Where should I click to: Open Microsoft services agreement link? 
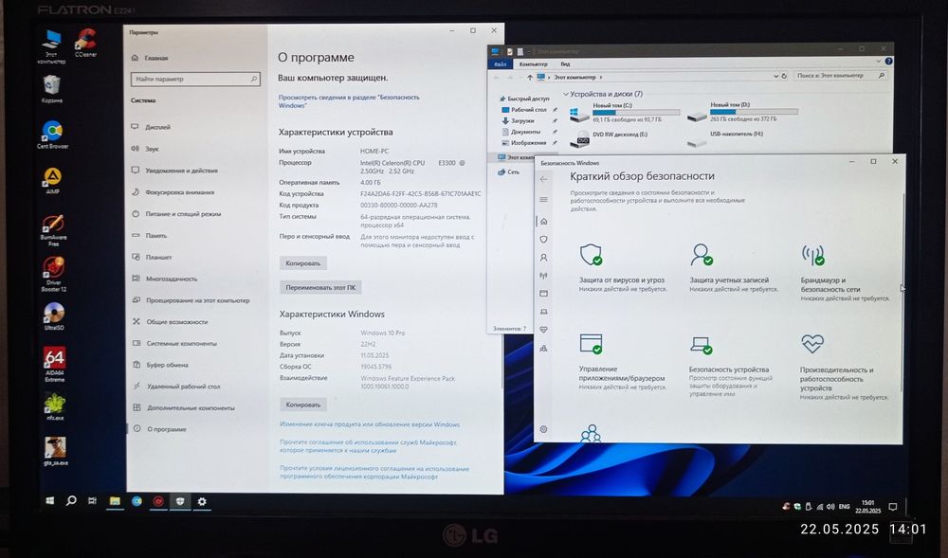click(x=368, y=446)
